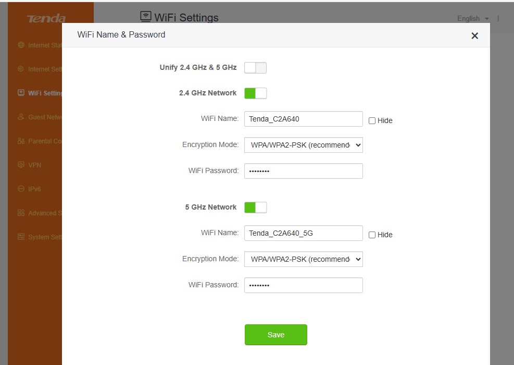This screenshot has width=514, height=365.
Task: Check Hide for Tenda_C2A640_5G network
Action: 372,235
